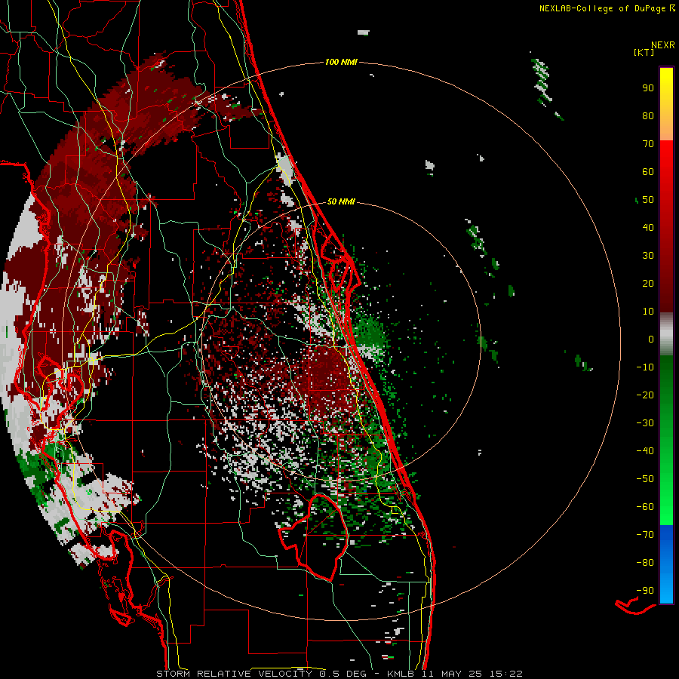
Task: Click the 80 value on the velocity scale
Action: [648, 115]
